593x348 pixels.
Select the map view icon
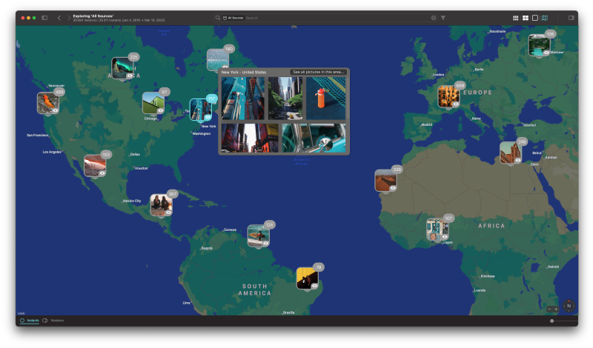545,18
